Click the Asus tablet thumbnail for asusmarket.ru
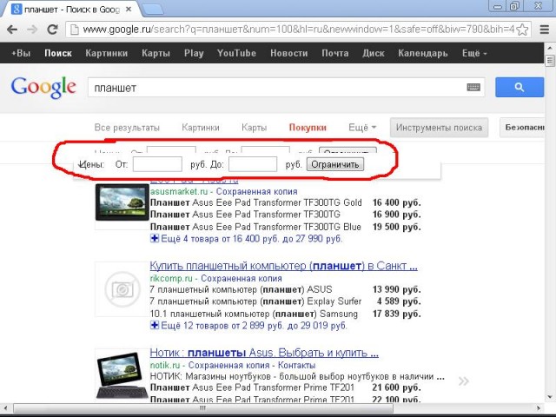The image size is (556, 417). [x=119, y=201]
